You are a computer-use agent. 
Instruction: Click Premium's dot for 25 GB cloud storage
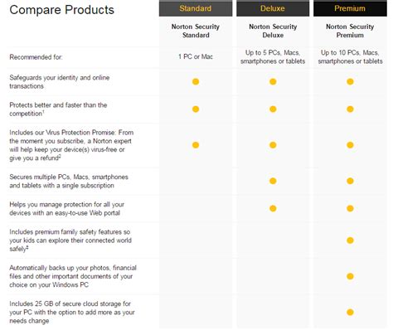tap(350, 313)
